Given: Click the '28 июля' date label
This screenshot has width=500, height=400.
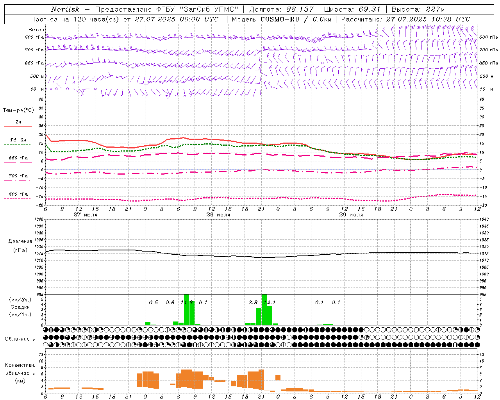Looking at the screenshot, I should coord(218,215).
